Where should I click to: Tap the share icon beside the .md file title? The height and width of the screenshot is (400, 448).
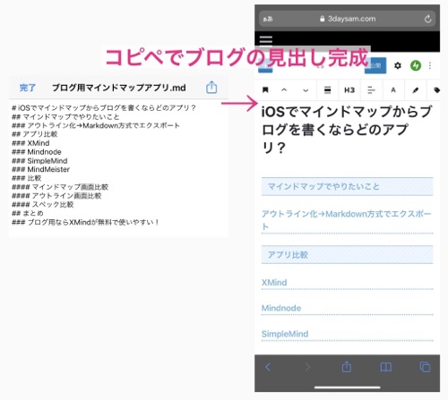pyautogui.click(x=211, y=88)
